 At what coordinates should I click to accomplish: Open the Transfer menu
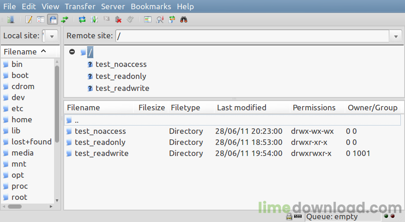[80, 6]
